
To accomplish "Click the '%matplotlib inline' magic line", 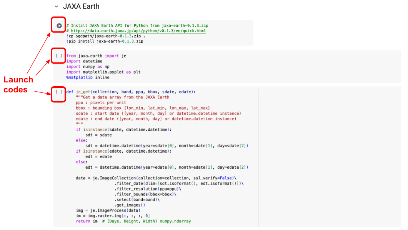I will [x=88, y=77].
